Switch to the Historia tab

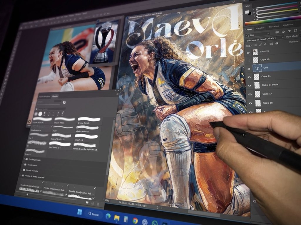tap(288, 25)
